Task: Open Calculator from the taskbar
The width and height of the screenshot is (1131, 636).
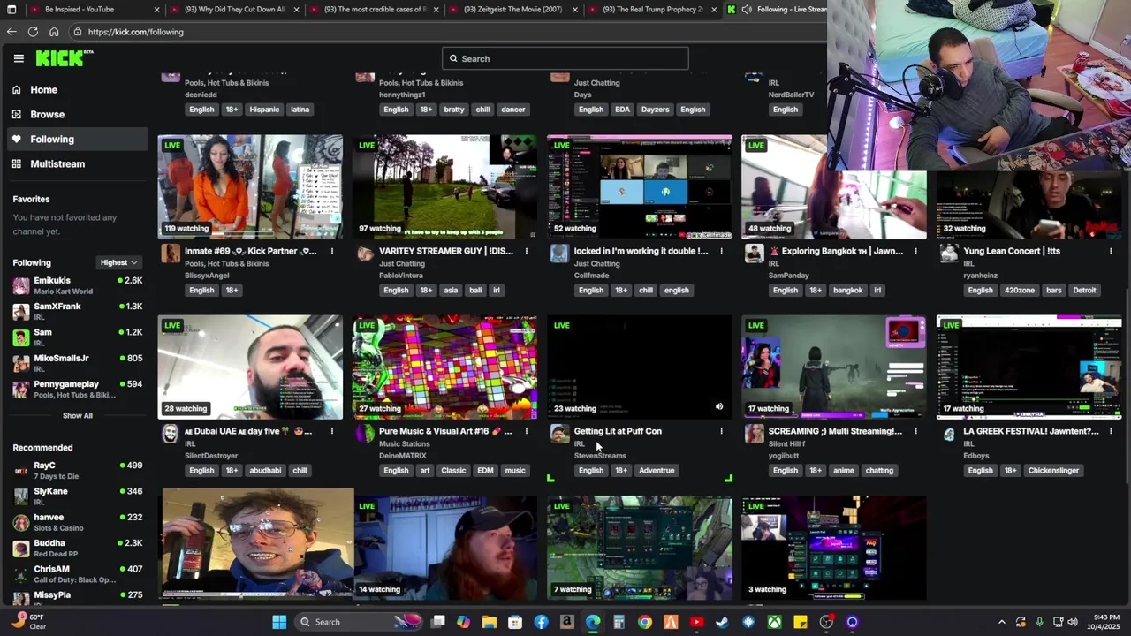Action: (619, 622)
